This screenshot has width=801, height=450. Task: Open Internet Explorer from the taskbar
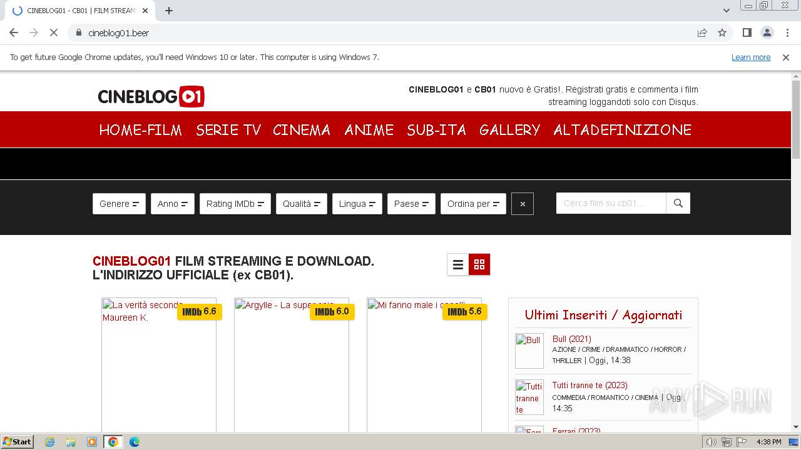coord(50,442)
